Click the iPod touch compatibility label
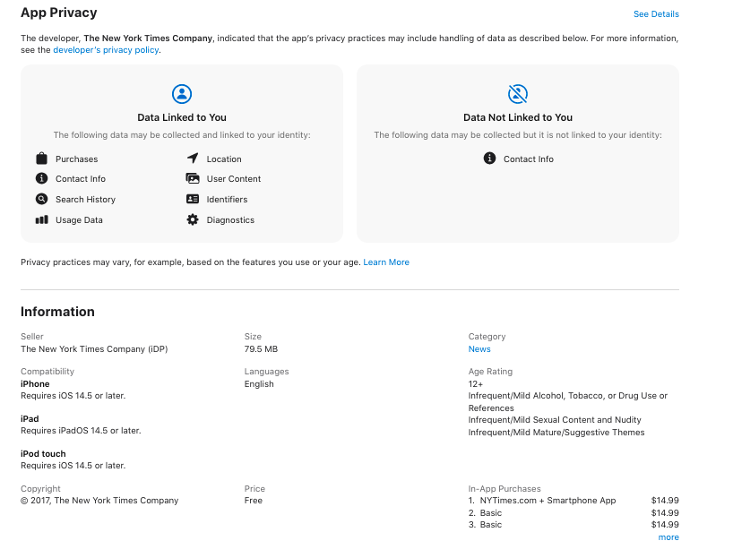733x558 pixels. point(43,454)
